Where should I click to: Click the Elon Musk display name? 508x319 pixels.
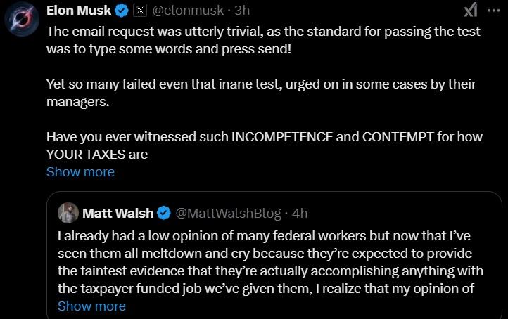pyautogui.click(x=79, y=11)
